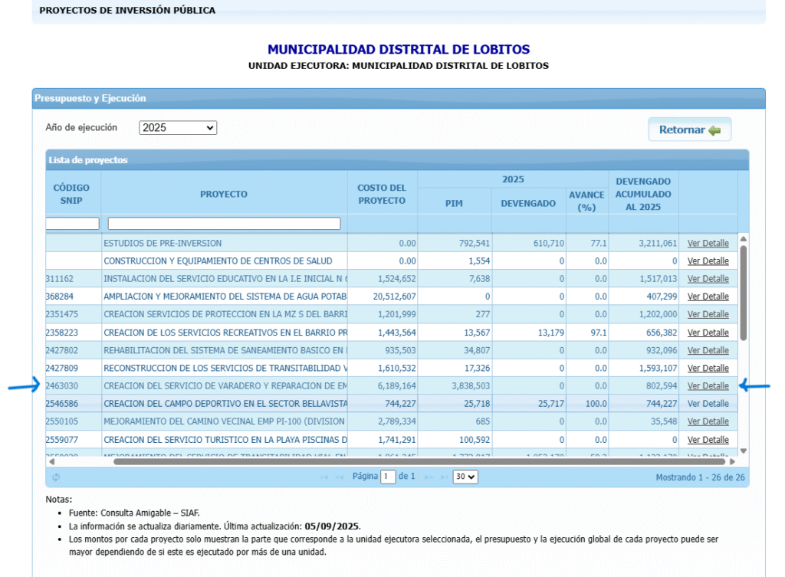Image resolution: width=785 pixels, height=577 pixels.
Task: Open Ver Detalle for project 2546586
Action: point(708,403)
